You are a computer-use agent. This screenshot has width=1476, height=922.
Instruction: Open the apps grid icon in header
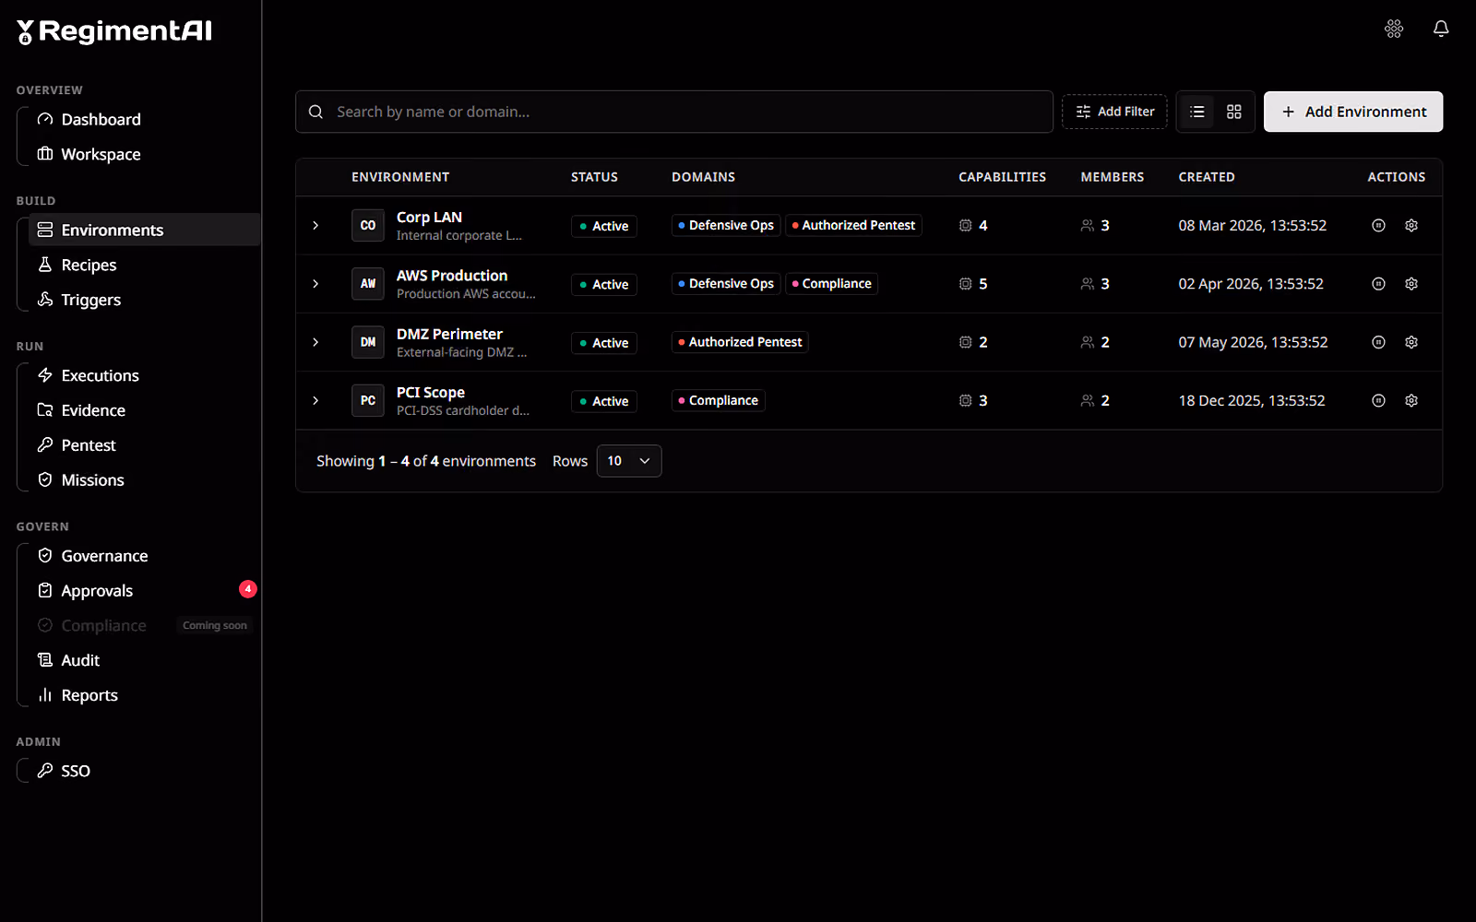click(x=1394, y=29)
